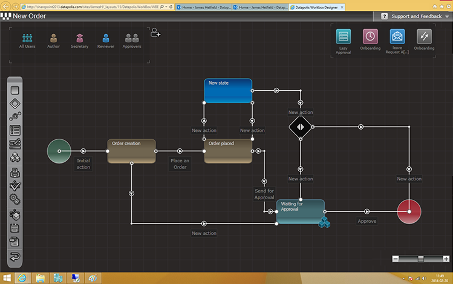Click the Support and Feedback help question icon
The height and width of the screenshot is (284, 453).
(x=384, y=16)
